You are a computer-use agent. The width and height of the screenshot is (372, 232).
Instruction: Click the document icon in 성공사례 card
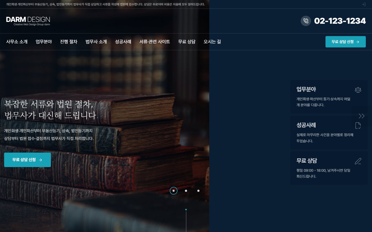pos(358,126)
